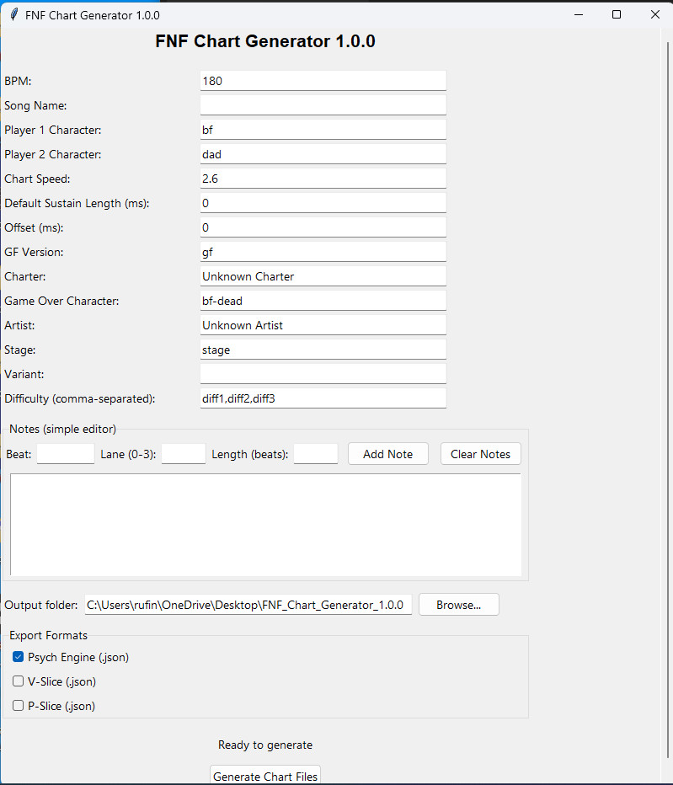This screenshot has height=785, width=673.
Task: Click inside the empty notes list area
Action: tap(265, 522)
